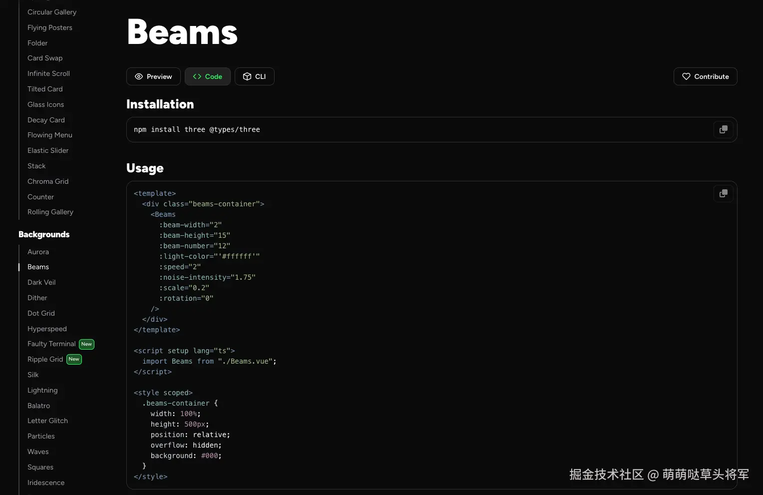This screenshot has height=495, width=763.
Task: Click the :noise-intensity="1.75" line
Action: click(x=207, y=277)
